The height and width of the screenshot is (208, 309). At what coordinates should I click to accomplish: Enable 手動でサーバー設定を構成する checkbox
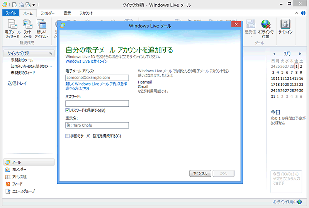67,136
